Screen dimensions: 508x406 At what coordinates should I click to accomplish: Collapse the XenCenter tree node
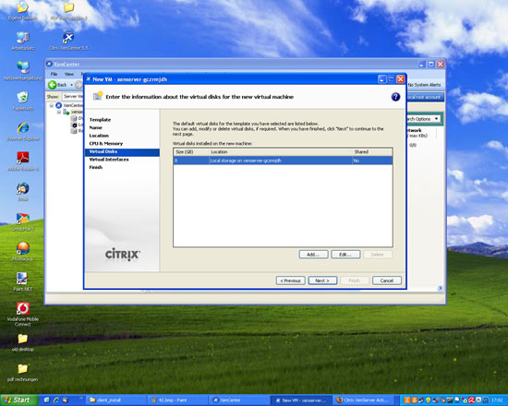coord(51,105)
